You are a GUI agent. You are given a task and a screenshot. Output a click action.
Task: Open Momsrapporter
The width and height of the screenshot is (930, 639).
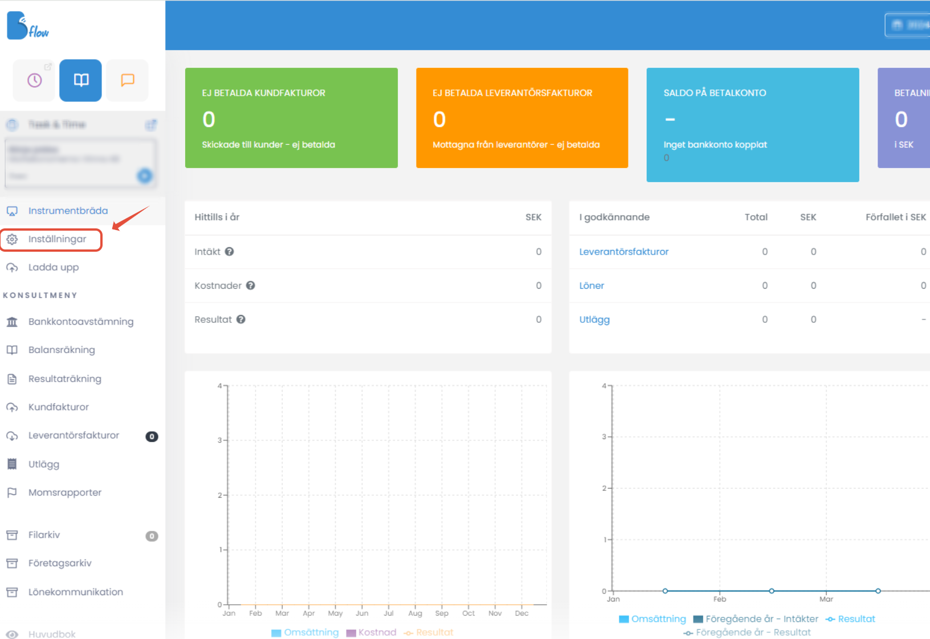pos(65,493)
